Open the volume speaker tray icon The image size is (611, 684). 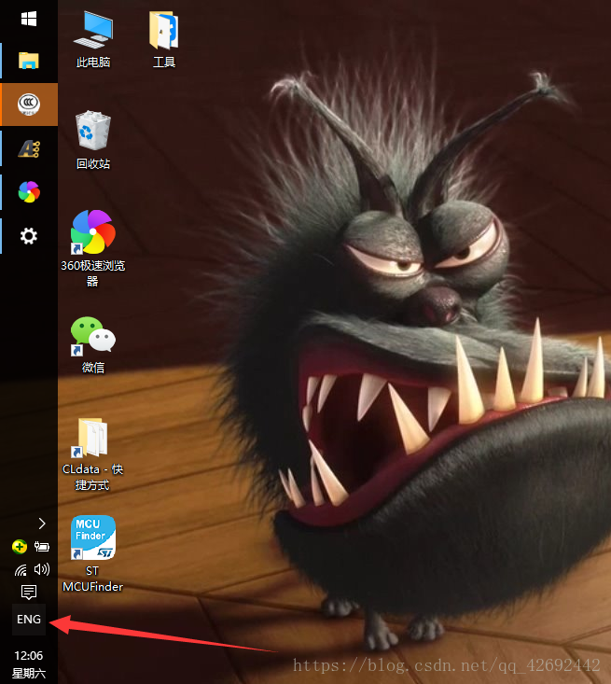click(x=42, y=569)
